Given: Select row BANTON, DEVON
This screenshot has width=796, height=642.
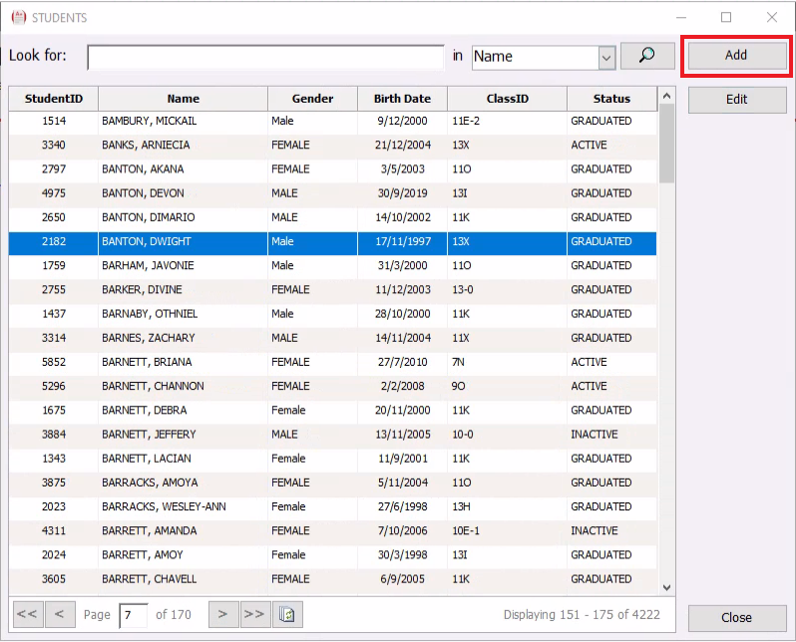Looking at the screenshot, I should [332, 193].
